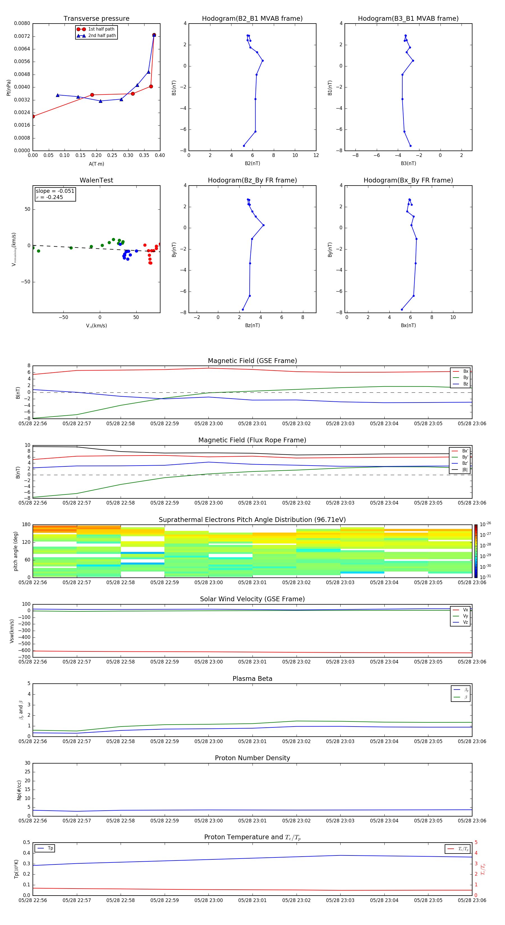Screen dimensions: 505x925
Task: Select the 'slope = -0.051' annotation
Action: [55, 191]
